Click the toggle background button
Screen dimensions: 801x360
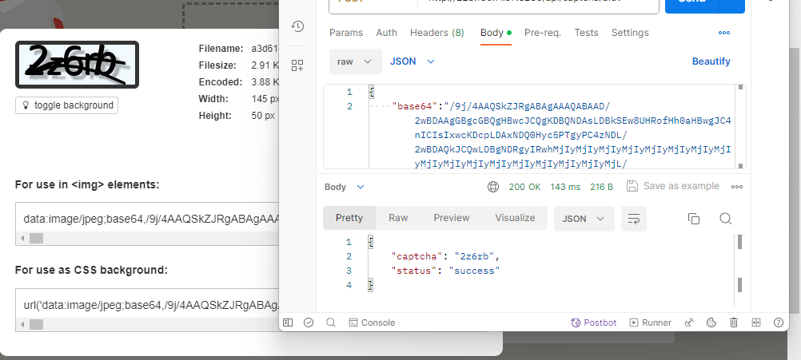67,105
